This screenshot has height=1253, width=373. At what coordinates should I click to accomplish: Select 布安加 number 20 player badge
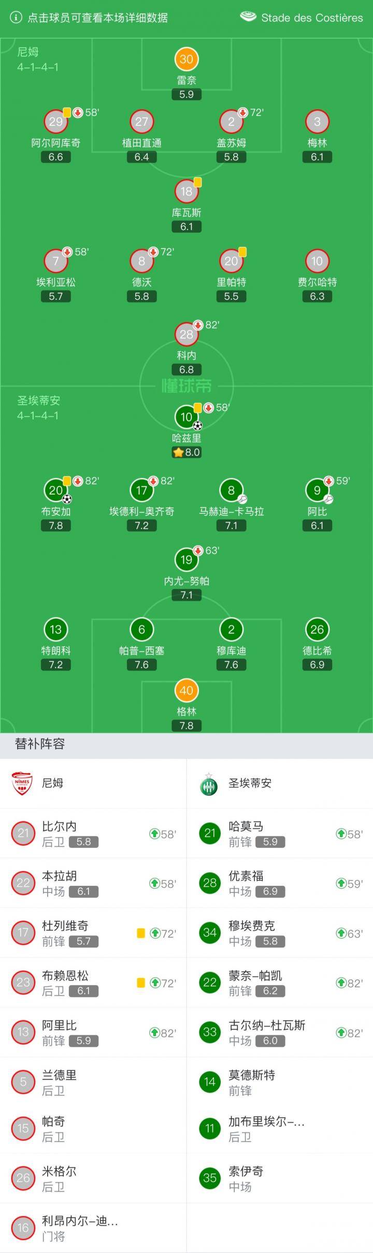(x=55, y=490)
